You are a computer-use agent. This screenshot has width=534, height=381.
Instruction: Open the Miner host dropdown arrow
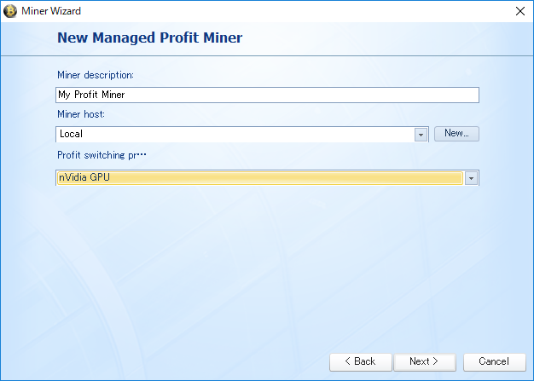pos(421,135)
